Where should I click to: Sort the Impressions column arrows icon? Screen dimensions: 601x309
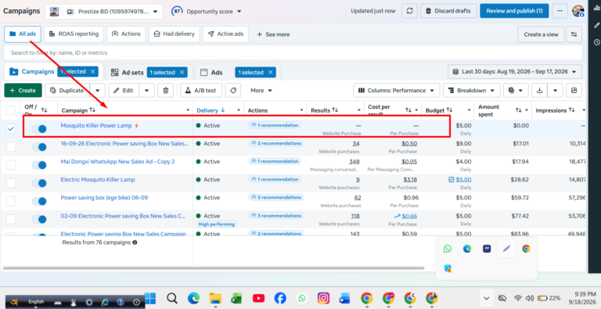(x=571, y=110)
